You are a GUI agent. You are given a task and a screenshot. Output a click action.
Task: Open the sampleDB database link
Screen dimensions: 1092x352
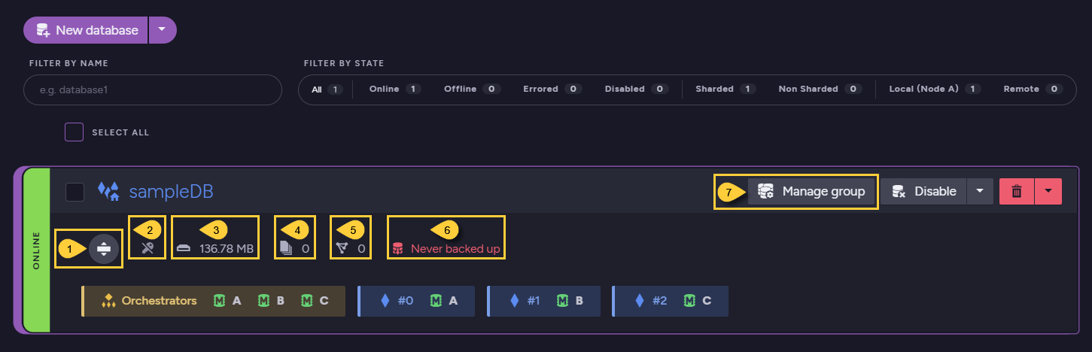(x=171, y=192)
